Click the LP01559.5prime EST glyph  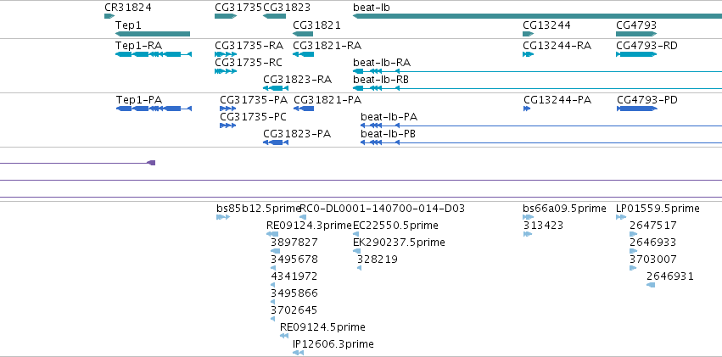click(621, 217)
